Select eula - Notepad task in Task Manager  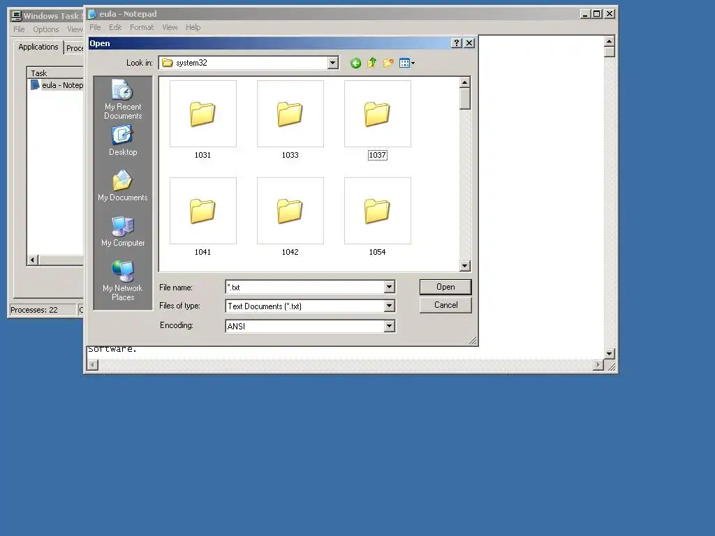pos(57,85)
